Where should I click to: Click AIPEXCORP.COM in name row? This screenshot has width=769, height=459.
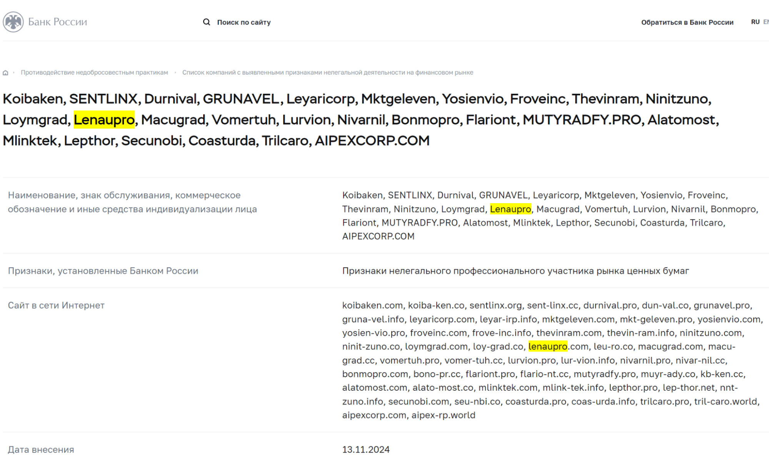tap(378, 236)
